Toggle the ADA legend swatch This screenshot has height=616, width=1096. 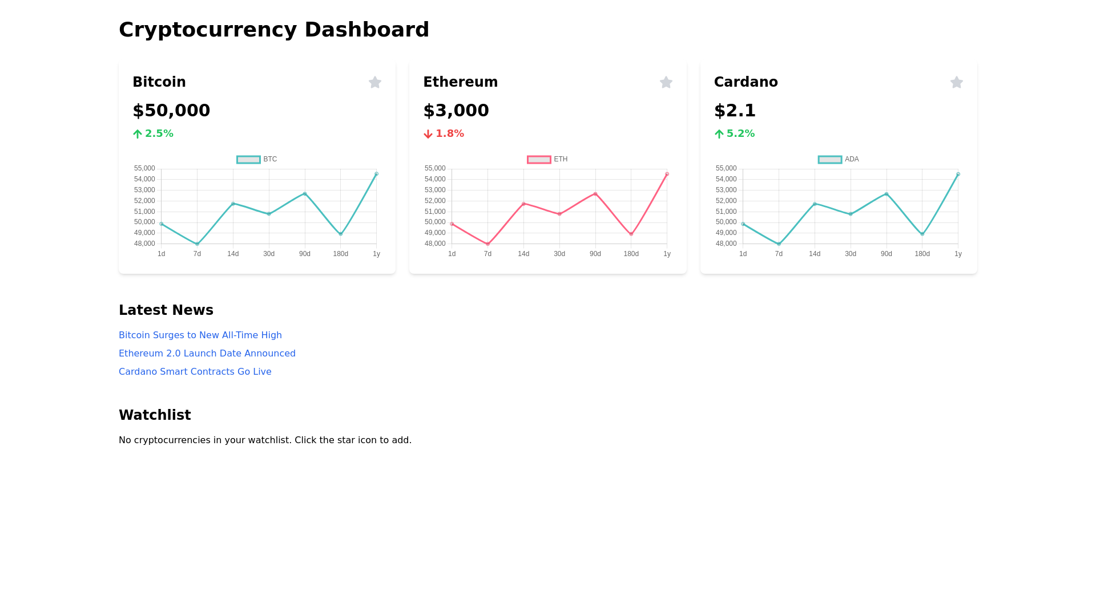click(x=830, y=160)
